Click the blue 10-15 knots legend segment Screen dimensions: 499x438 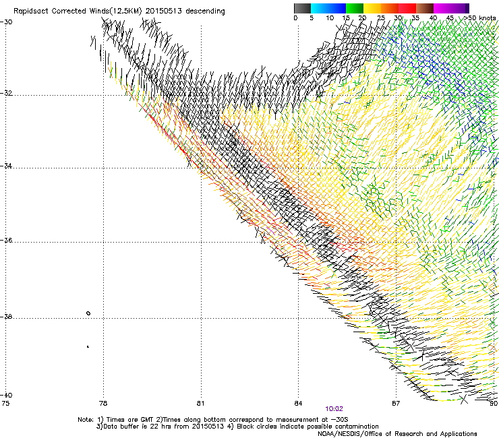coord(337,8)
